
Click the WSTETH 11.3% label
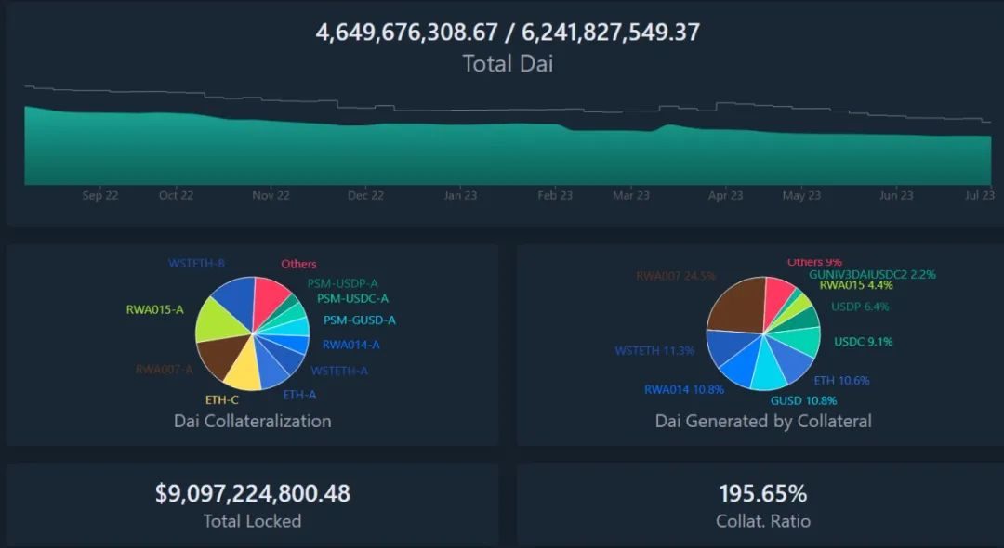[x=654, y=351]
